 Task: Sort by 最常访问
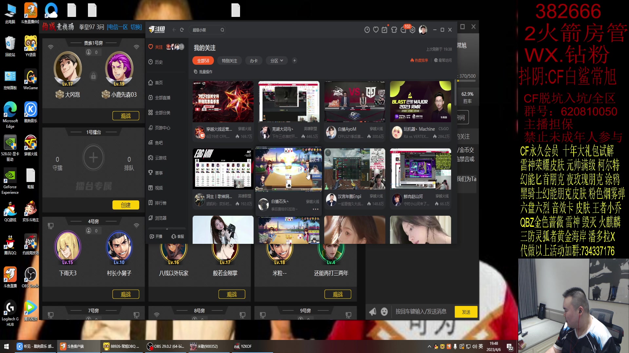click(443, 60)
